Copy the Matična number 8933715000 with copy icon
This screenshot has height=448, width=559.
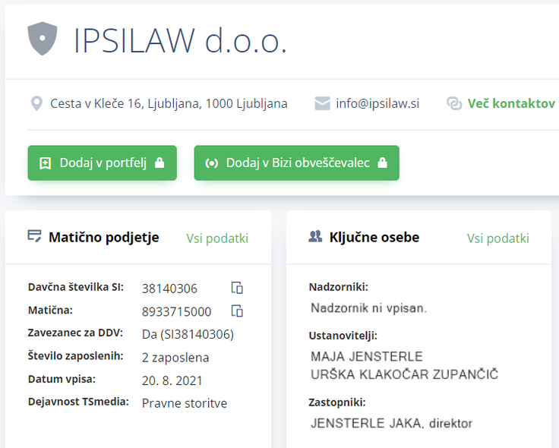point(237,311)
